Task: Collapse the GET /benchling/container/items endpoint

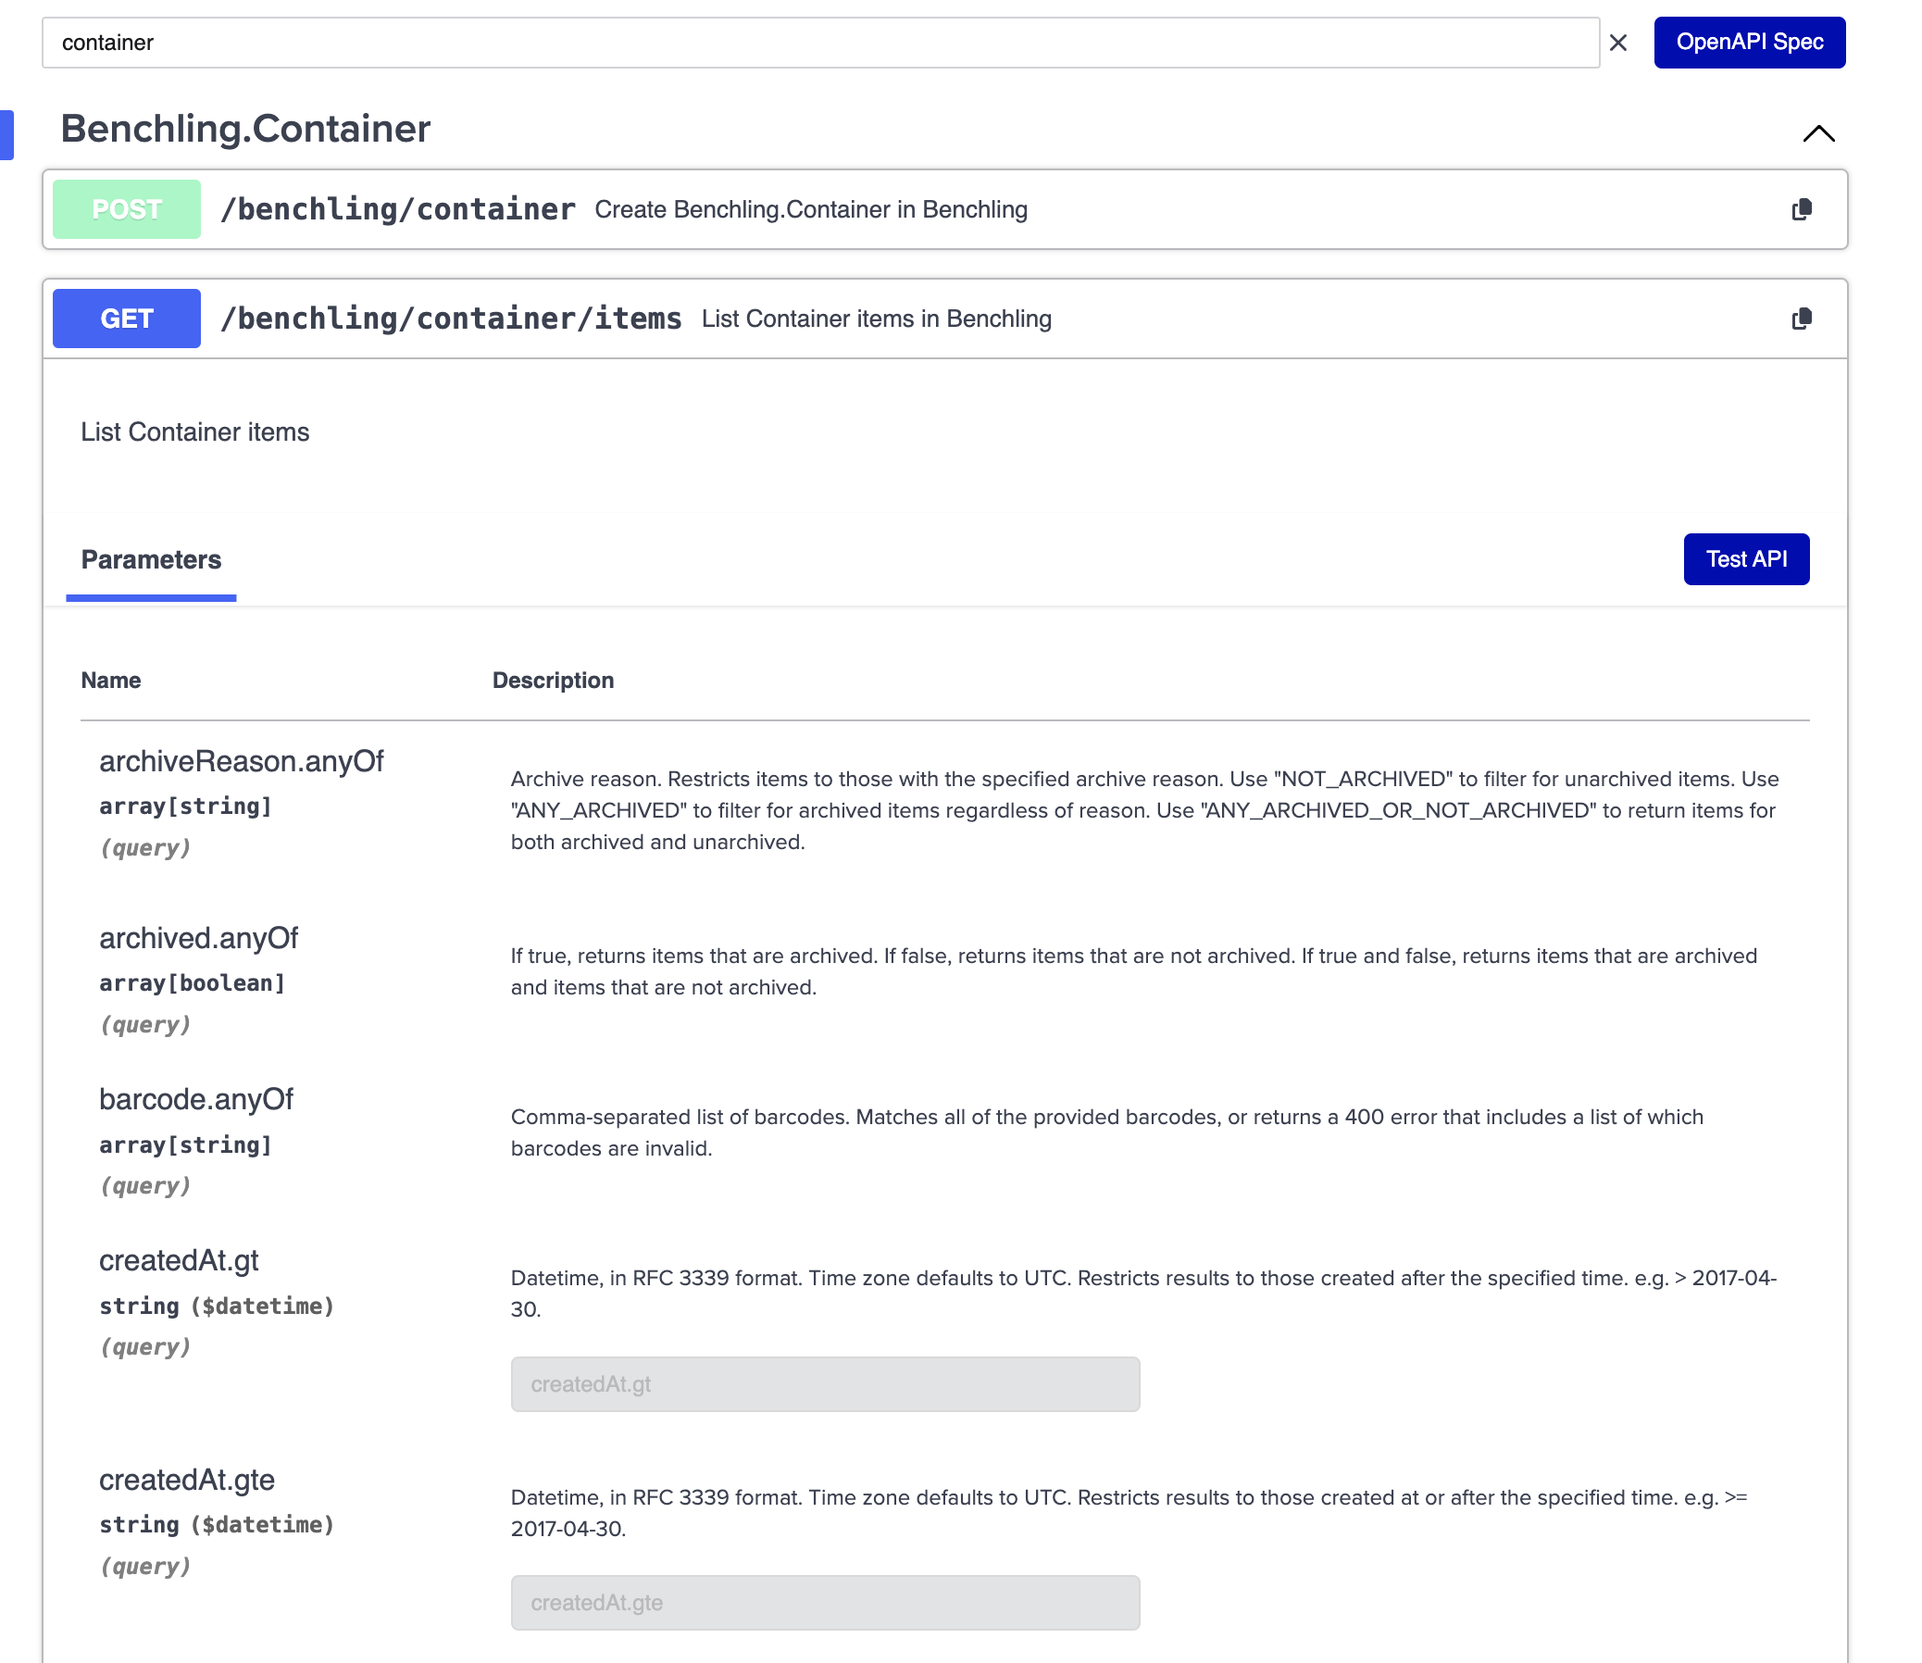Action: (x=944, y=319)
